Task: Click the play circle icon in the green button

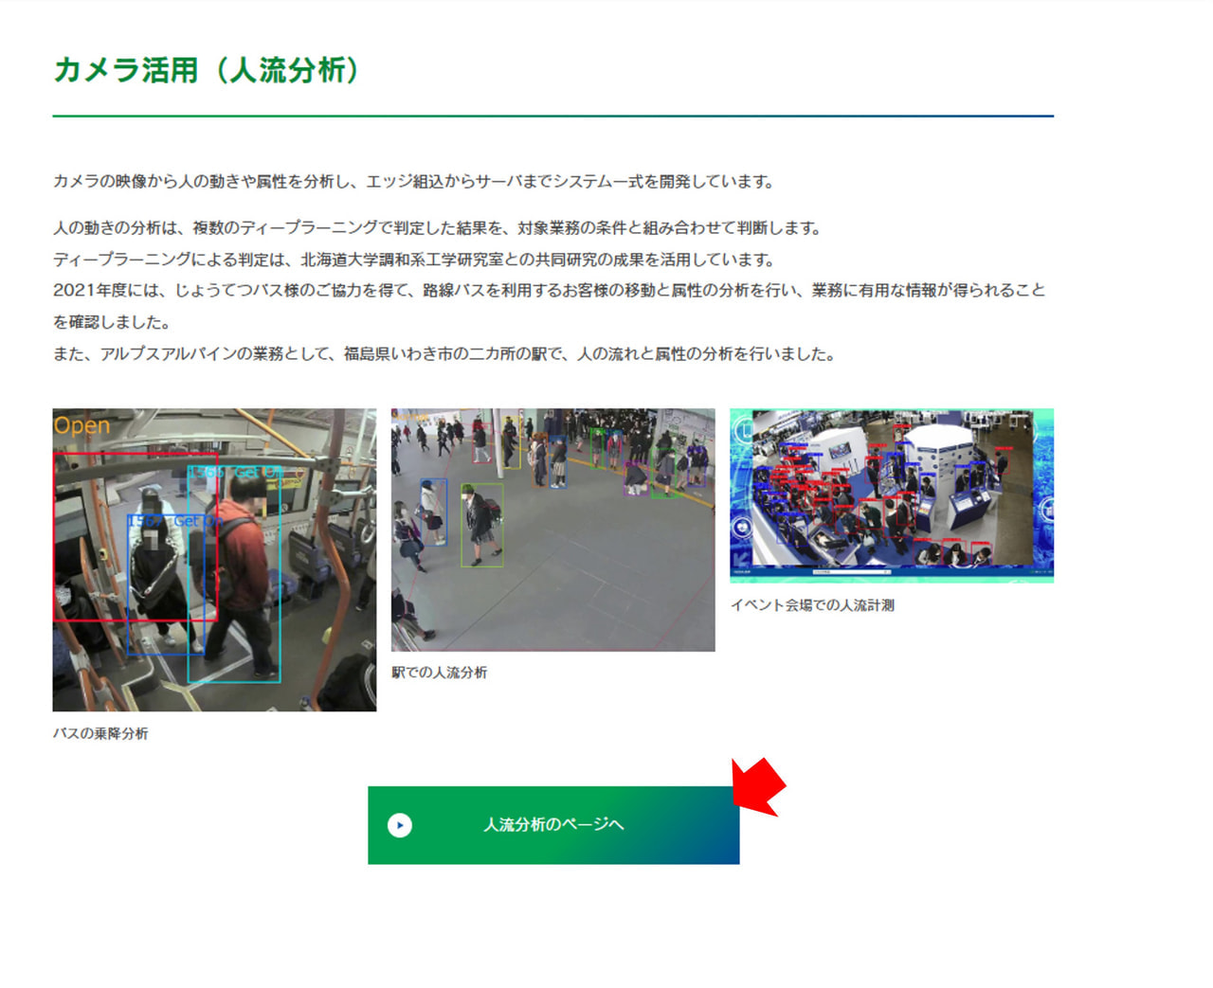Action: point(400,825)
